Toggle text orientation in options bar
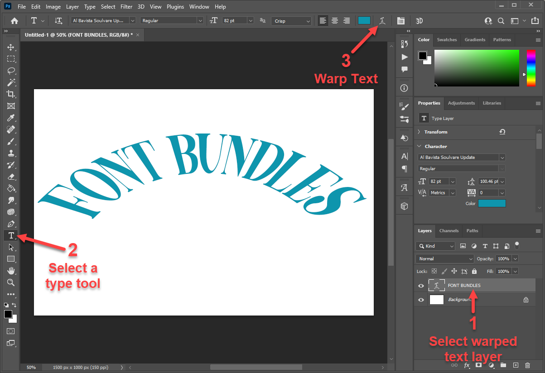 click(x=58, y=20)
